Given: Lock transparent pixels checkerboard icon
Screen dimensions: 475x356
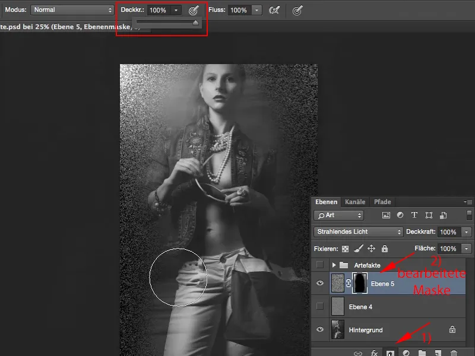Looking at the screenshot, I should click(x=345, y=249).
